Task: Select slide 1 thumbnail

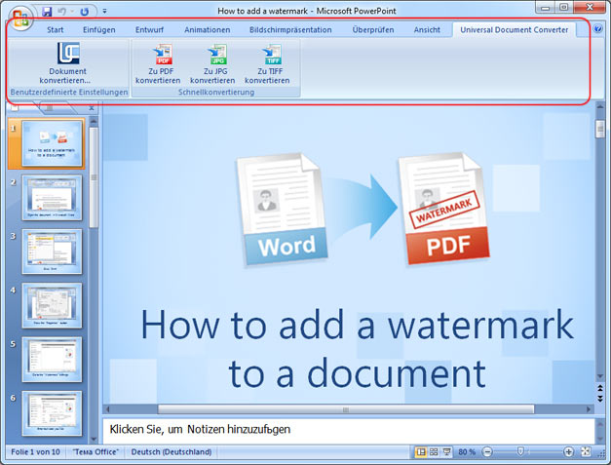Action: [x=52, y=143]
